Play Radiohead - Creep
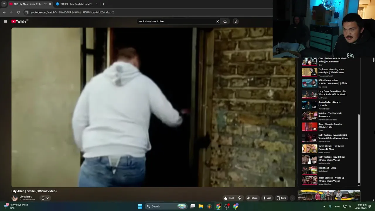The height and width of the screenshot is (211, 375). pos(325,171)
